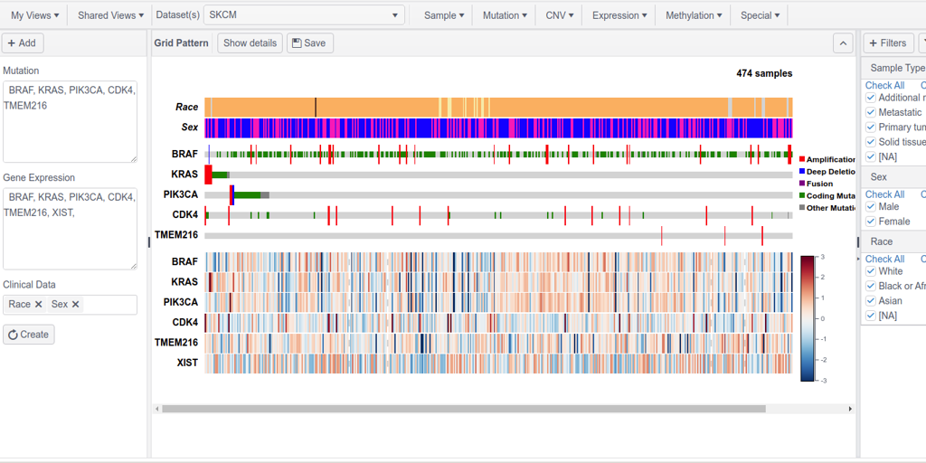
Task: Click the BRAF mutation track label
Action: tap(184, 155)
